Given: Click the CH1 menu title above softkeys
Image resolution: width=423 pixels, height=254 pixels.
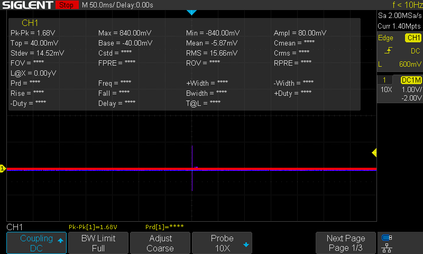Looking at the screenshot, I should coord(15,227).
